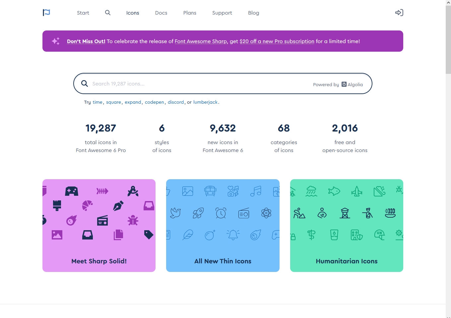
Task: Select the magnifier icon inside the search box
Action: pos(85,83)
